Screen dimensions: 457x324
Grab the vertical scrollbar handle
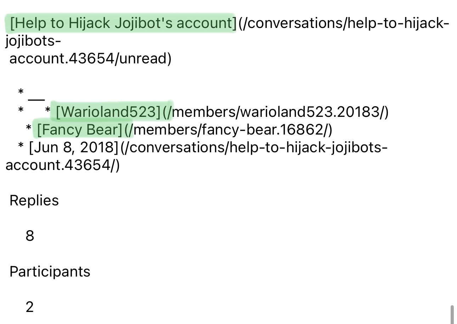pos(452,314)
